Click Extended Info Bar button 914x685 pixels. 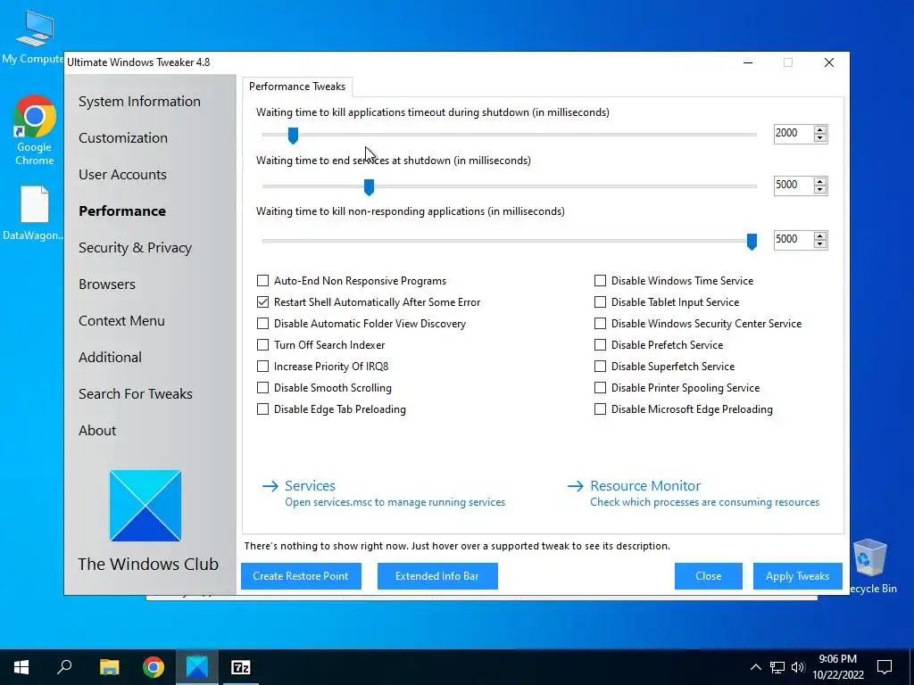pyautogui.click(x=437, y=576)
